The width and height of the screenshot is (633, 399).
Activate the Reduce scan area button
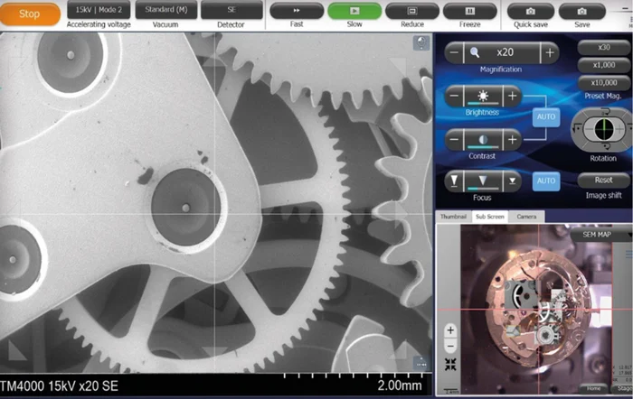412,11
